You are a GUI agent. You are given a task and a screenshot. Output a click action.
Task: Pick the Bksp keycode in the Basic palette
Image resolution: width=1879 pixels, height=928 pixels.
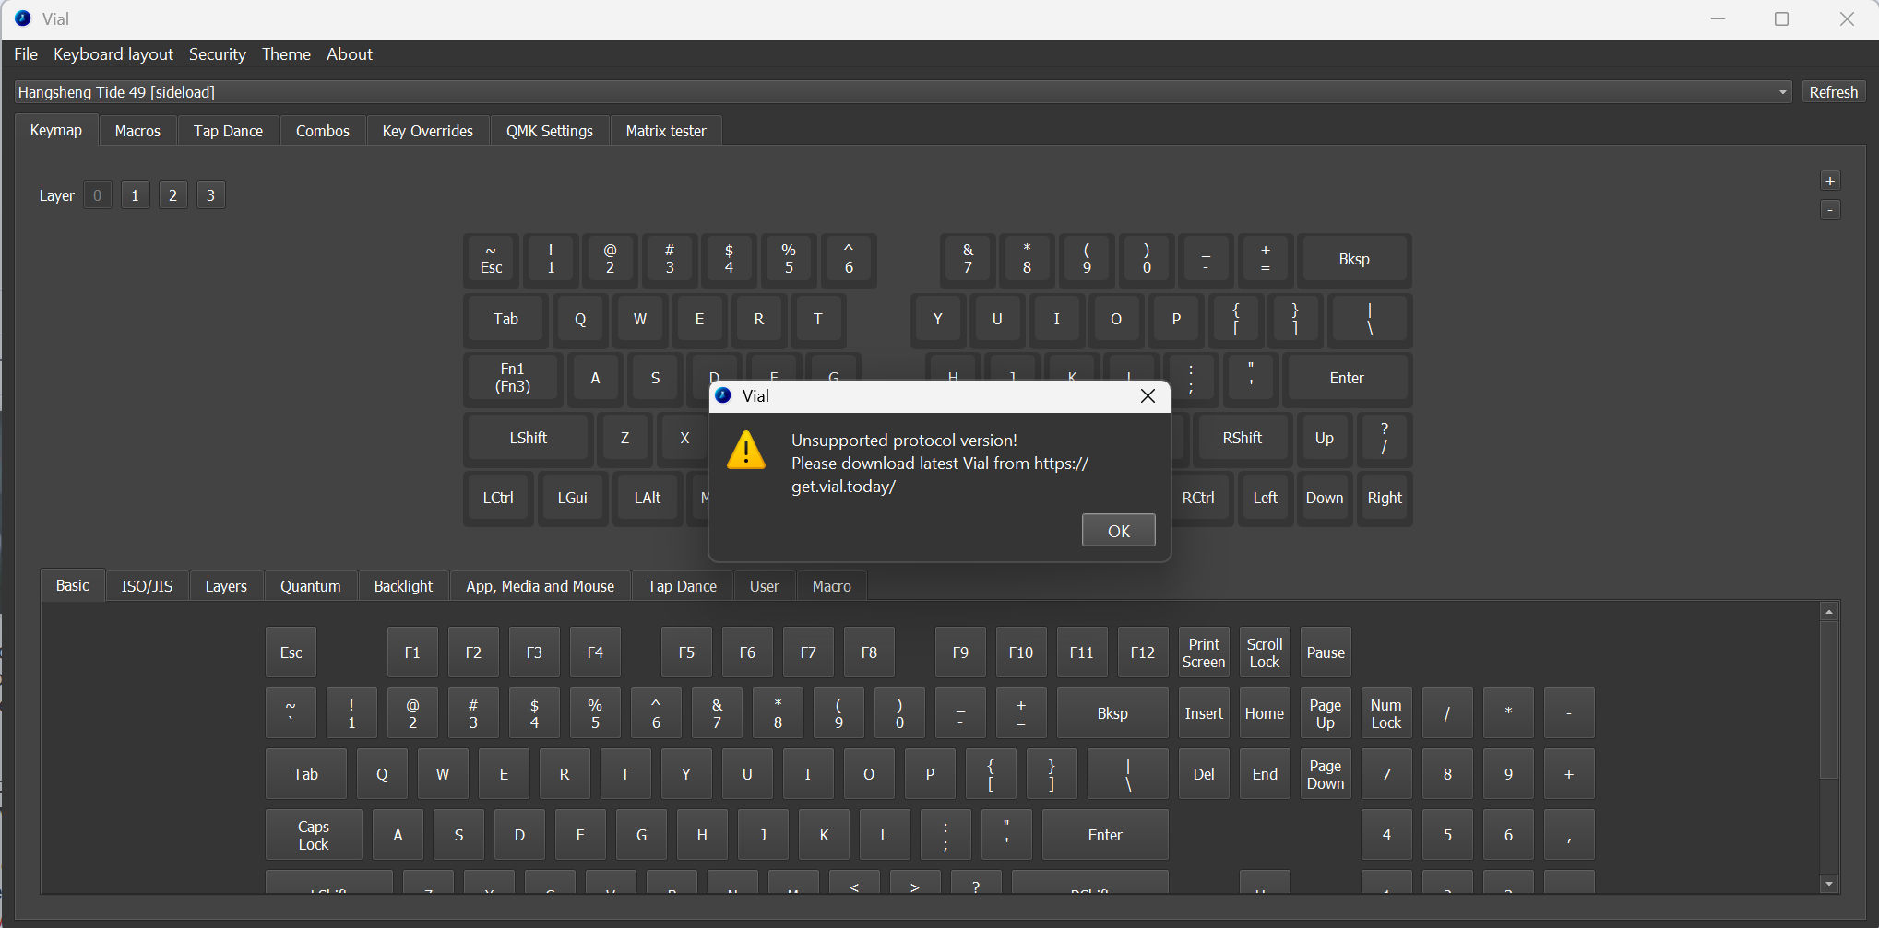pos(1112,713)
